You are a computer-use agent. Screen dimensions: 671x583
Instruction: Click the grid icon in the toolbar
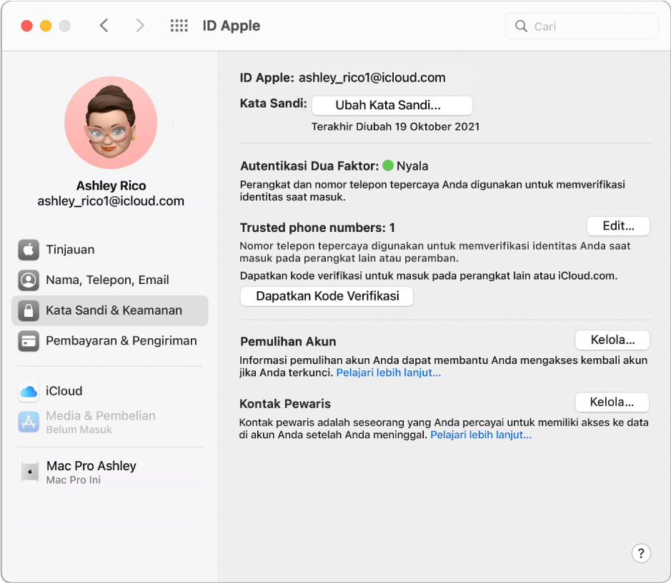click(179, 25)
